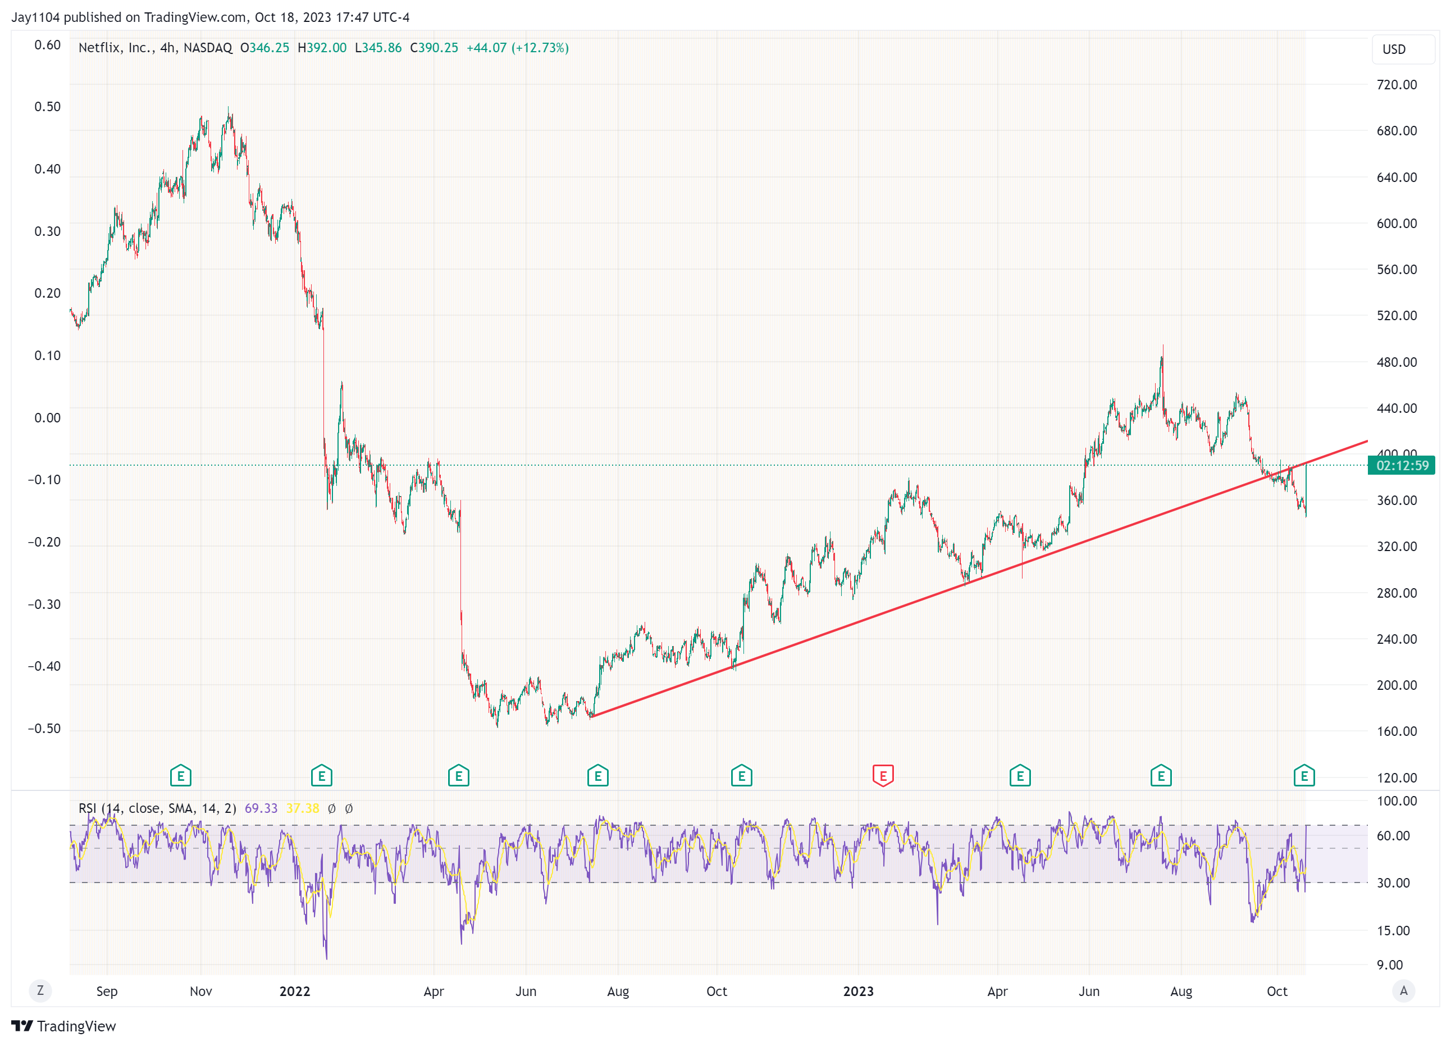Click the 2023 label on the time axis
This screenshot has width=1451, height=1046.
[x=858, y=991]
